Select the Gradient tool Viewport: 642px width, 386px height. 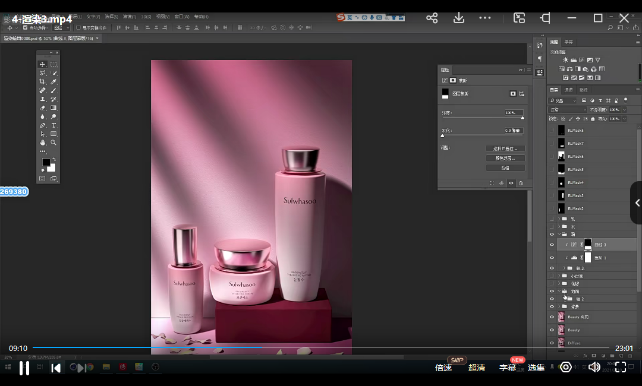53,108
